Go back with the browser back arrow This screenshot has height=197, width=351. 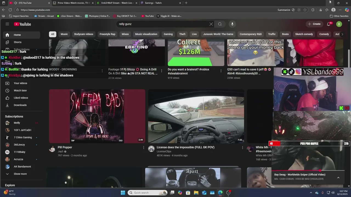pos(3,10)
